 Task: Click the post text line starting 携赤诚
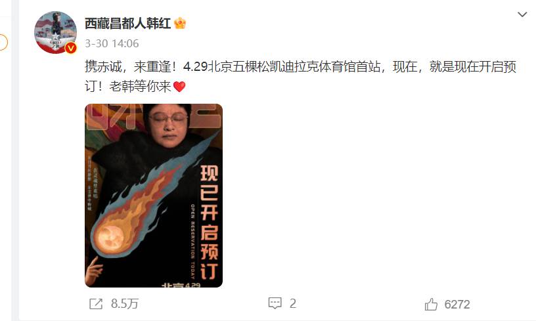pos(300,66)
